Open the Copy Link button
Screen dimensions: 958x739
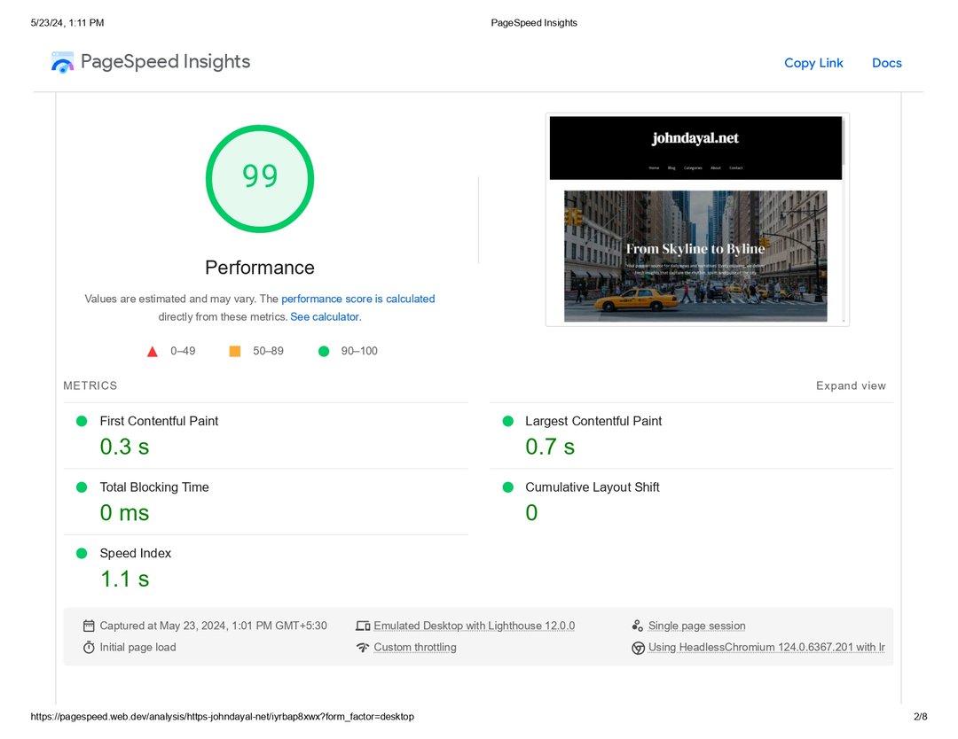click(813, 63)
